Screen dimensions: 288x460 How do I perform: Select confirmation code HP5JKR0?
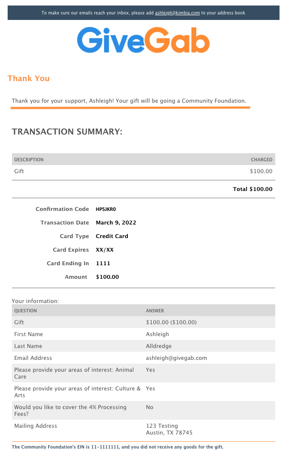point(106,209)
